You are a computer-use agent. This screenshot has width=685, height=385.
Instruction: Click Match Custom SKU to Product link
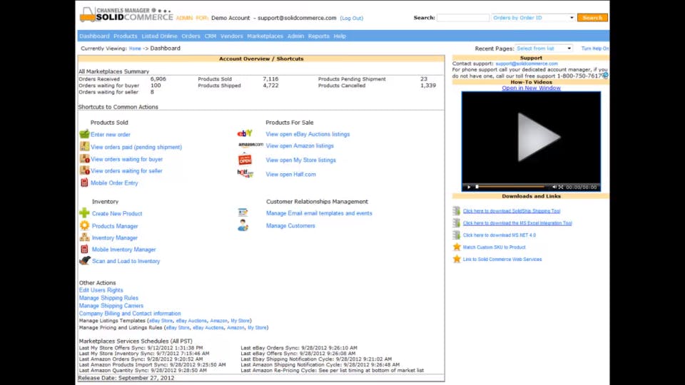(x=494, y=247)
